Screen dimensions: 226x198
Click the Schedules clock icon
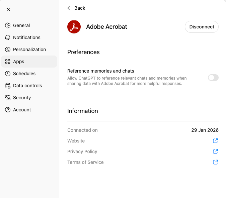(x=8, y=74)
